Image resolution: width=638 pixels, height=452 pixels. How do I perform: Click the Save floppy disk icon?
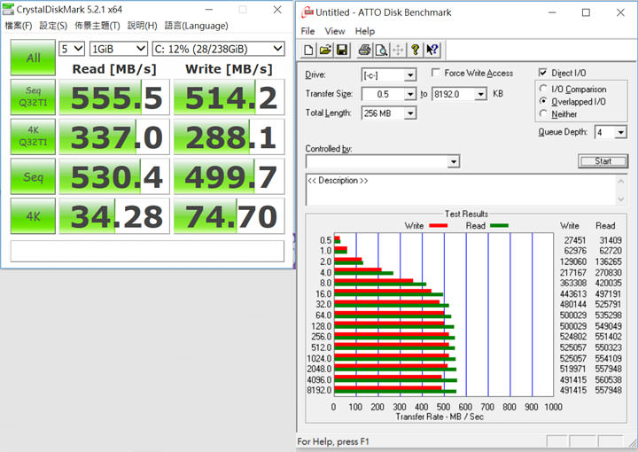pyautogui.click(x=341, y=50)
